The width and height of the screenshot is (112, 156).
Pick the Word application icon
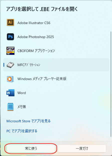10,93
